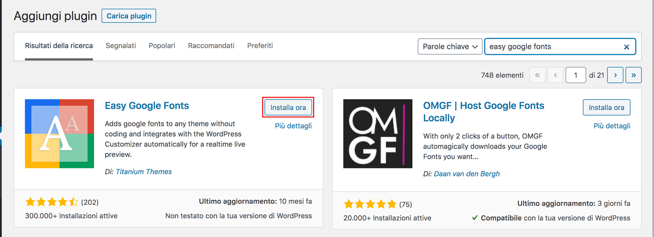The width and height of the screenshot is (654, 237).
Task: Open the Preferiti tab
Action: (x=260, y=46)
